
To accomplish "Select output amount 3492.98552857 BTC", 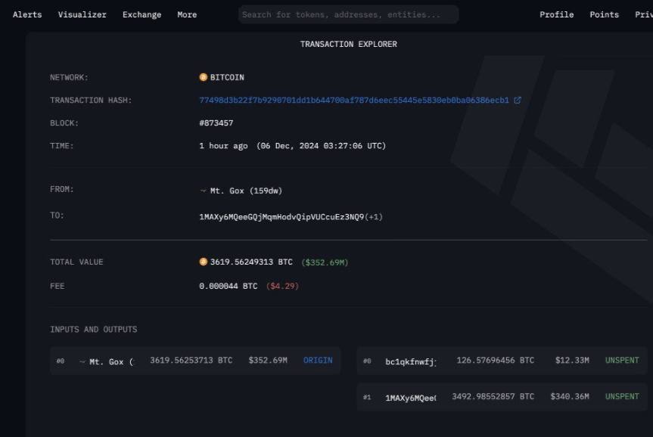I will pos(493,397).
